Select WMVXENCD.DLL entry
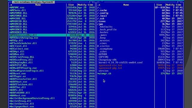The width and height of the screenshot is (192, 108). pos(52,32)
